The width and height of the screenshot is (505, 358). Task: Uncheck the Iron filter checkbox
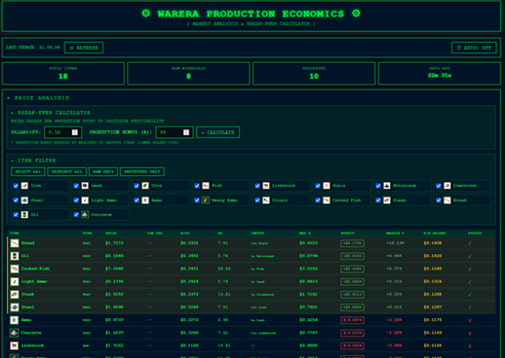16,186
